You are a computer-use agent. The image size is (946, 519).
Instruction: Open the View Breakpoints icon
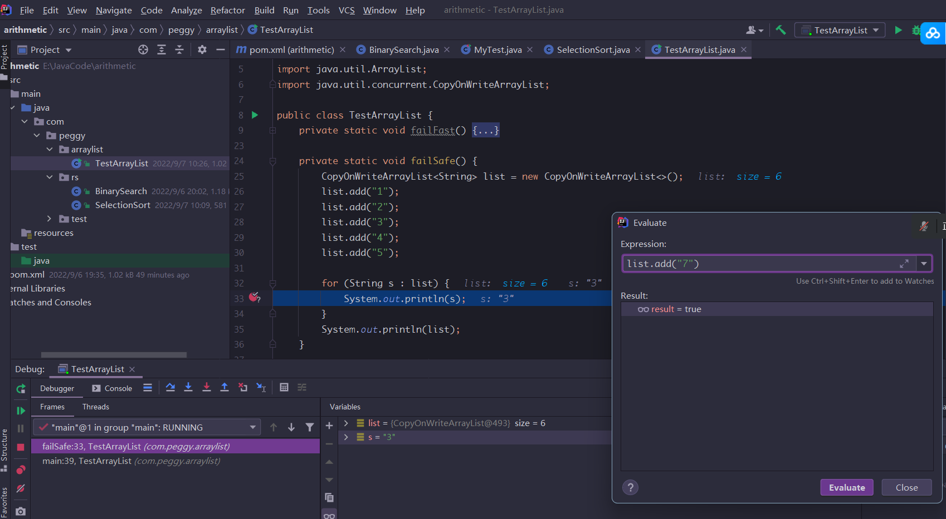pyautogui.click(x=21, y=470)
